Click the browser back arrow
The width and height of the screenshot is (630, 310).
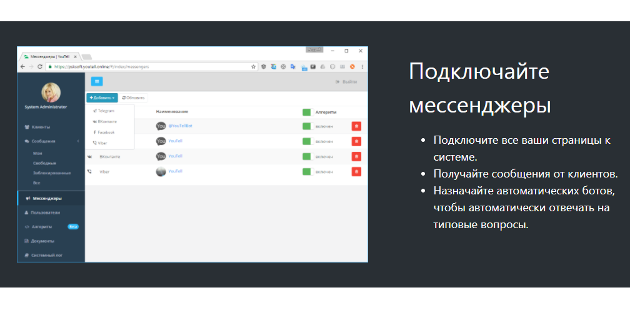pyautogui.click(x=22, y=67)
